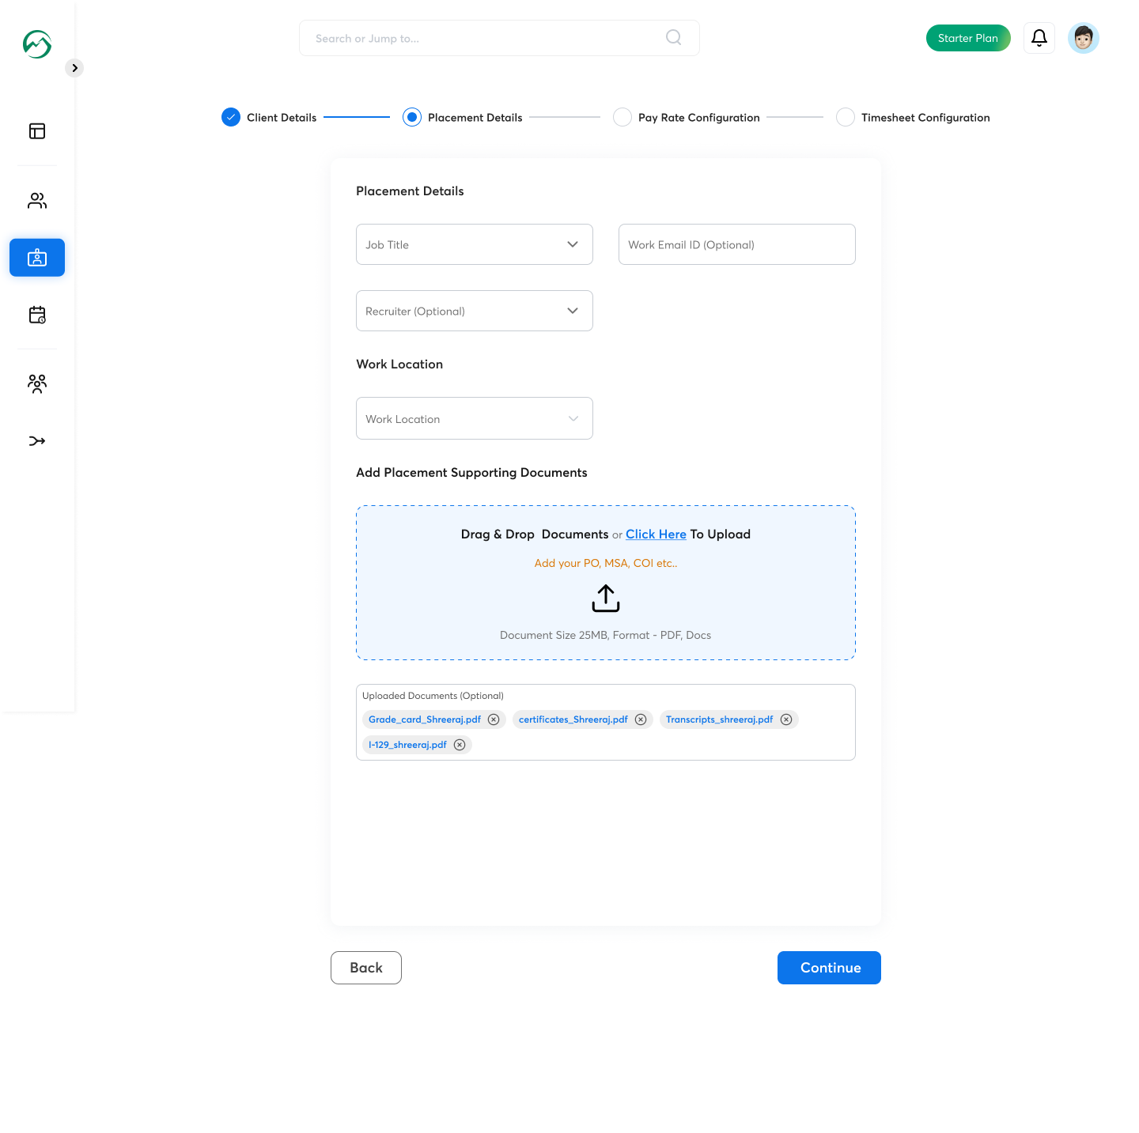Expand the Recruiter (Optional) dropdown
This screenshot has height=1133, width=1139.
click(475, 311)
